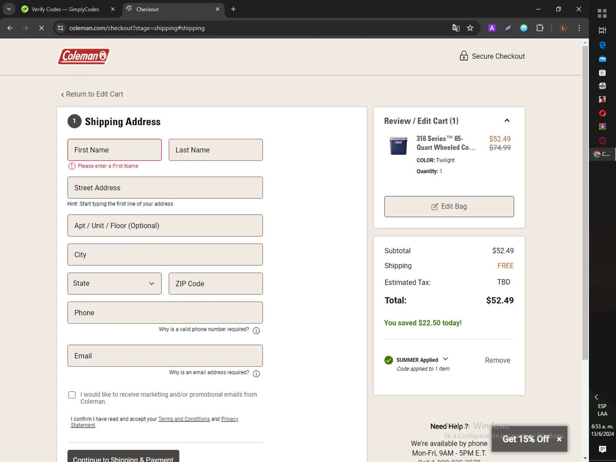Open the teal round extension icon
The width and height of the screenshot is (616, 462).
pos(524,28)
